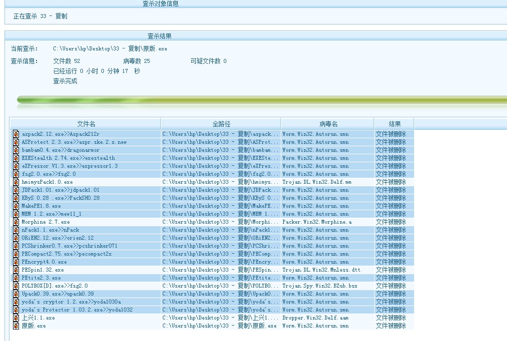Click the virus icon beside ASProtect 2.3.exe
Image resolution: width=507 pixels, height=341 pixels.
(16, 142)
